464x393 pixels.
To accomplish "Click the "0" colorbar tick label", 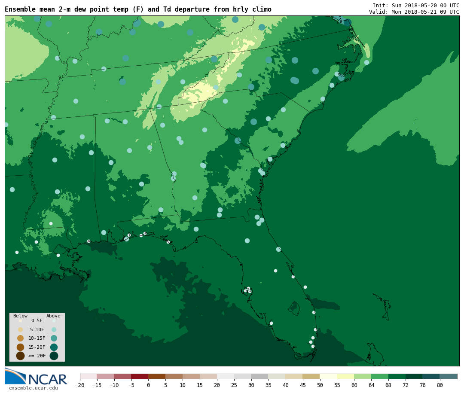I will (149, 385).
